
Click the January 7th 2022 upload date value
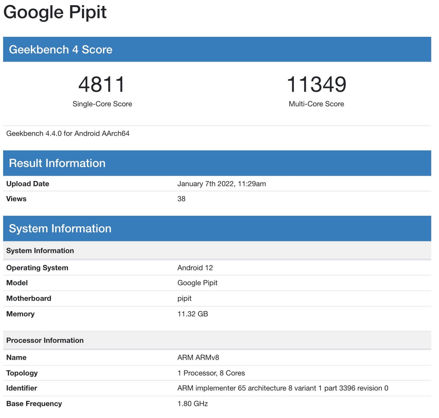222,184
